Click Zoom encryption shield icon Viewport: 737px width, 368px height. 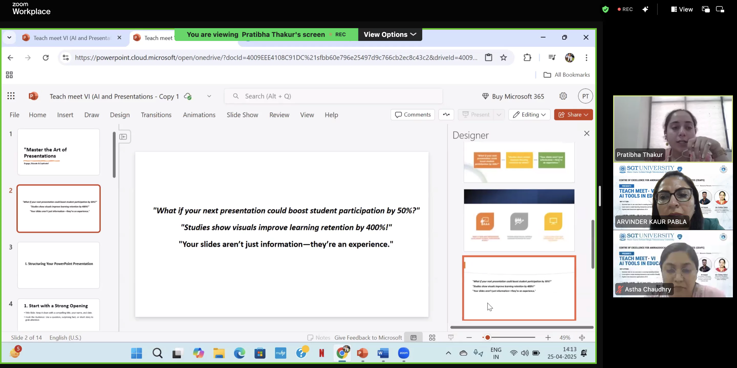coord(605,9)
